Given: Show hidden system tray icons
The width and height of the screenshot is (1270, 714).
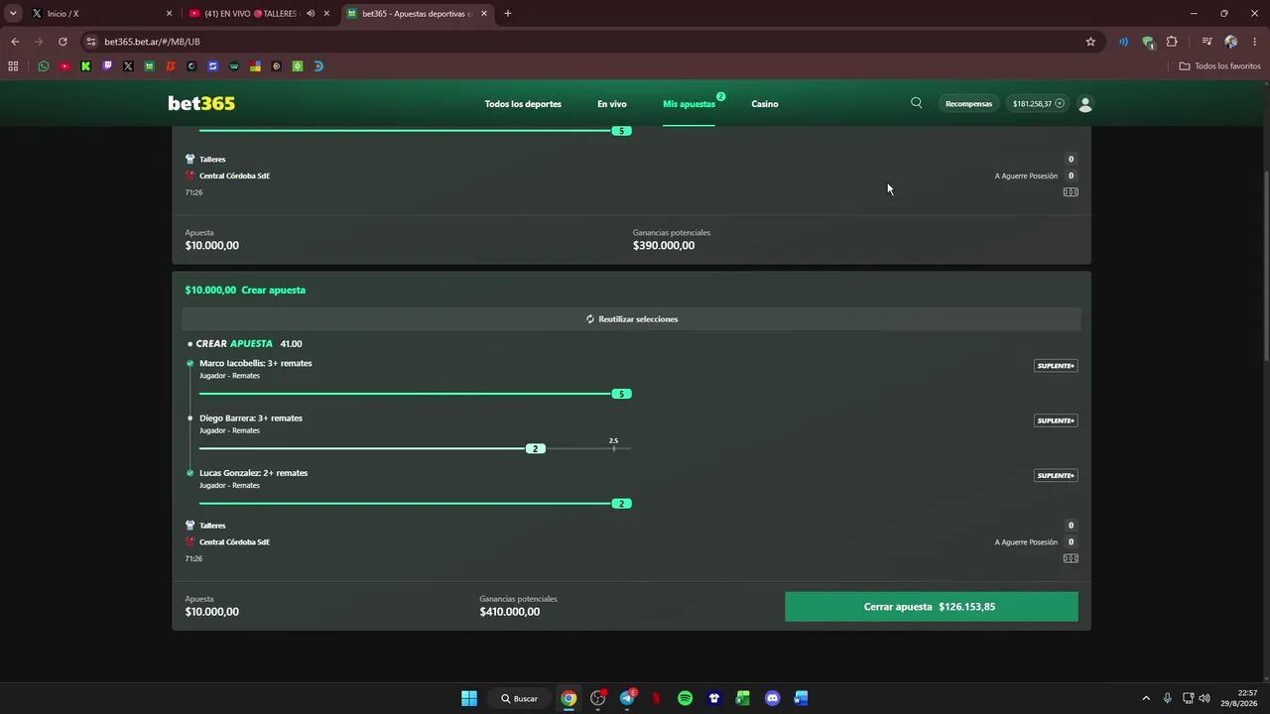Looking at the screenshot, I should 1146,698.
